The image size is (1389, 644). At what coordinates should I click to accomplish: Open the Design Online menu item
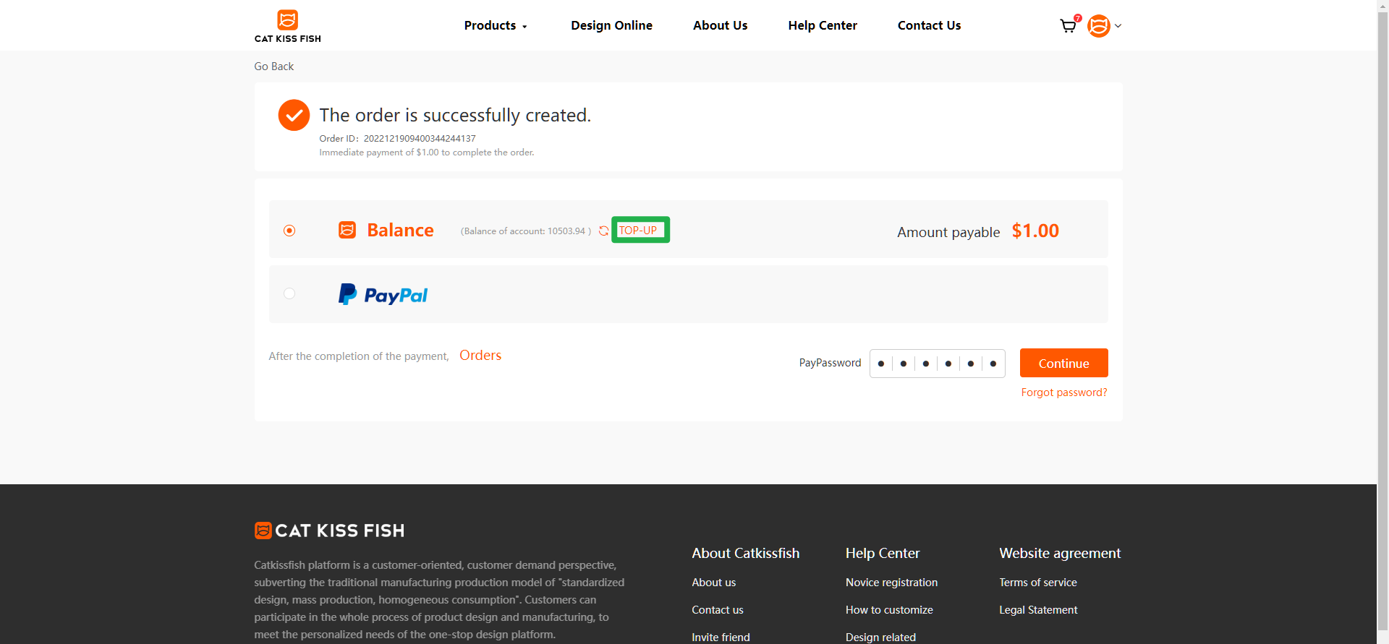tap(611, 26)
